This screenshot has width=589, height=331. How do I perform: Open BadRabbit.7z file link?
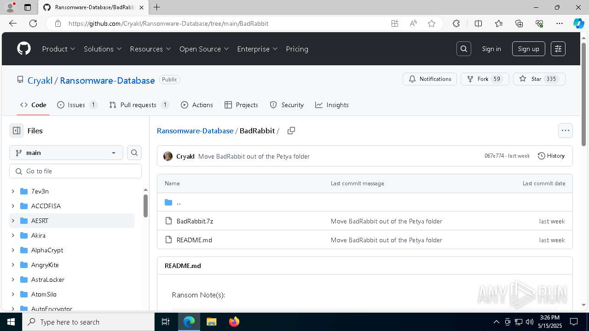pyautogui.click(x=195, y=221)
